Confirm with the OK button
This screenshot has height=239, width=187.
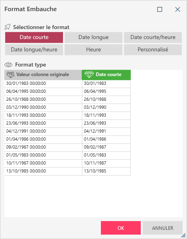click(121, 228)
